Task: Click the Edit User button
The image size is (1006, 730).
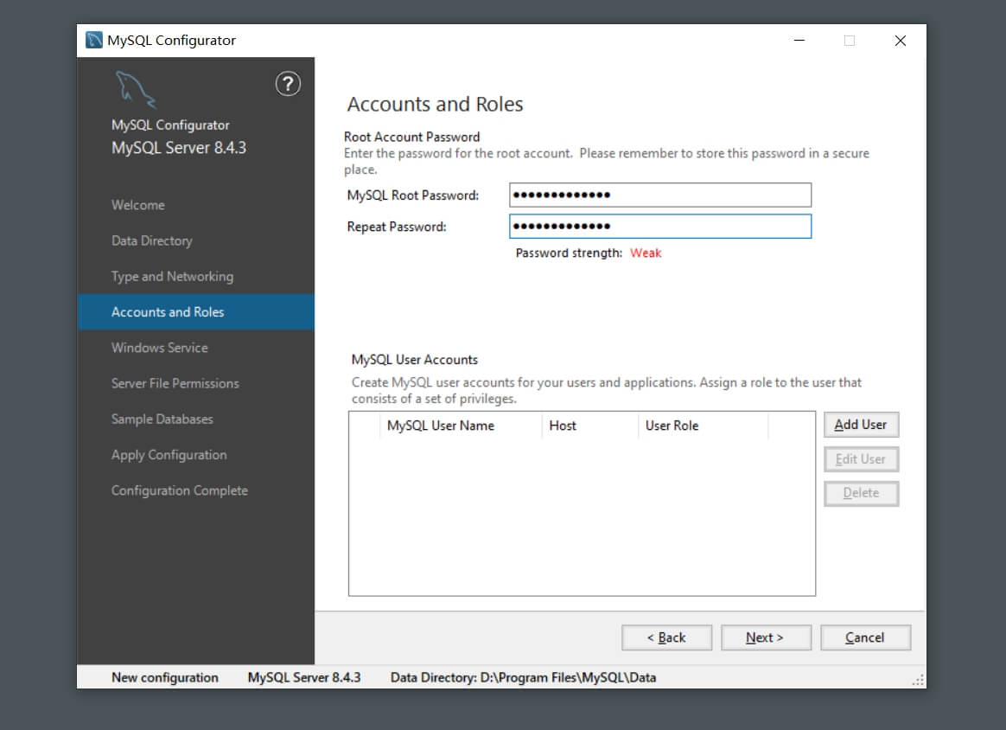Action: 861,459
